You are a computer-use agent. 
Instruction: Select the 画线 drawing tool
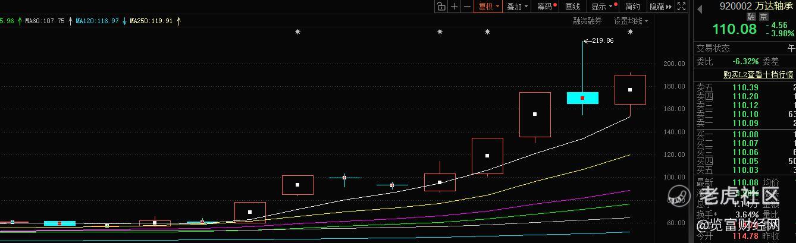coord(572,7)
